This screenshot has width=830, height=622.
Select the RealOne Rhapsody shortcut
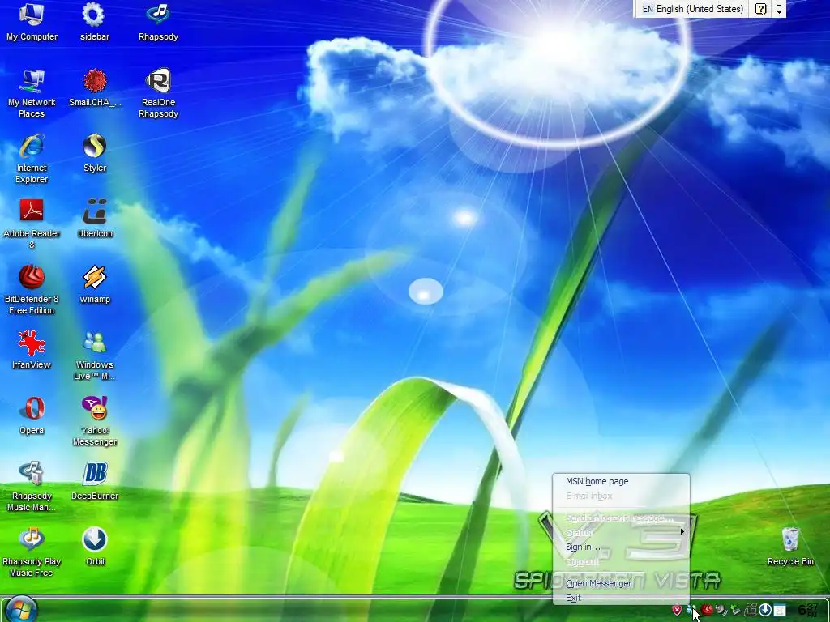158,94
